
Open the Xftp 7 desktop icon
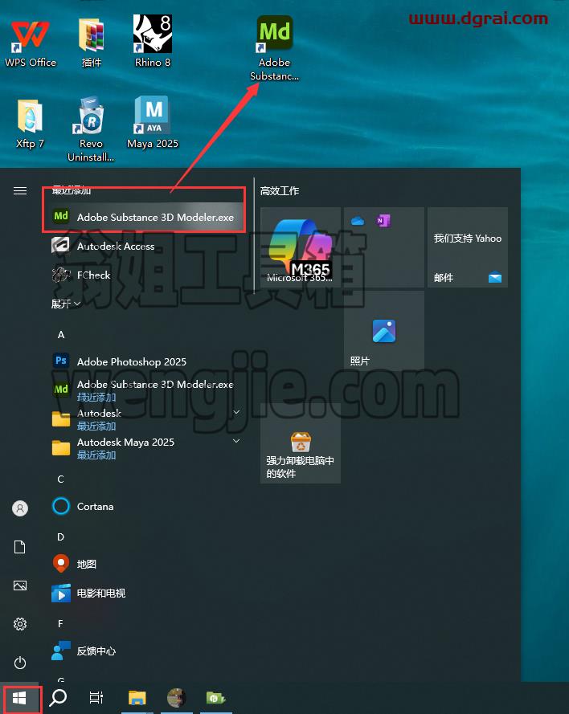click(30, 124)
